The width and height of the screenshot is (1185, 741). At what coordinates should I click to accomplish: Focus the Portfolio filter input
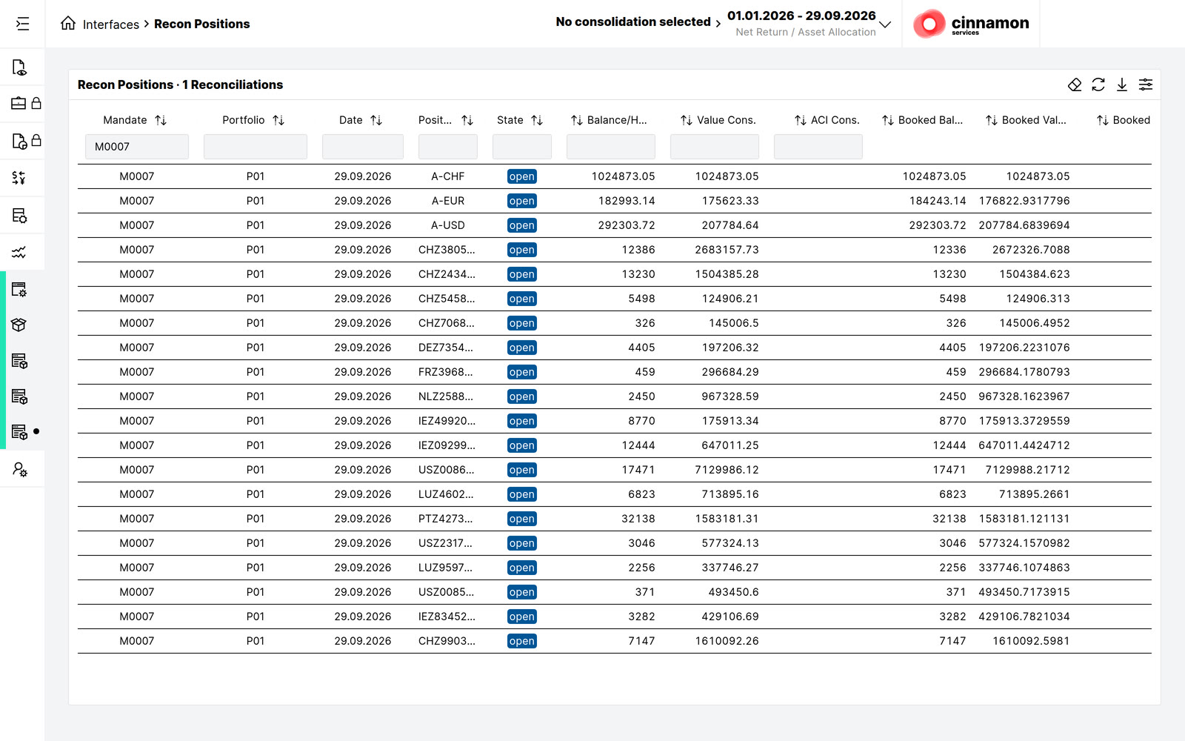(x=256, y=147)
